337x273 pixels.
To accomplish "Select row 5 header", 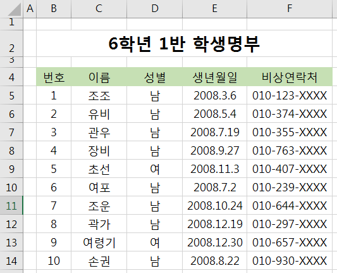I will click(11, 96).
